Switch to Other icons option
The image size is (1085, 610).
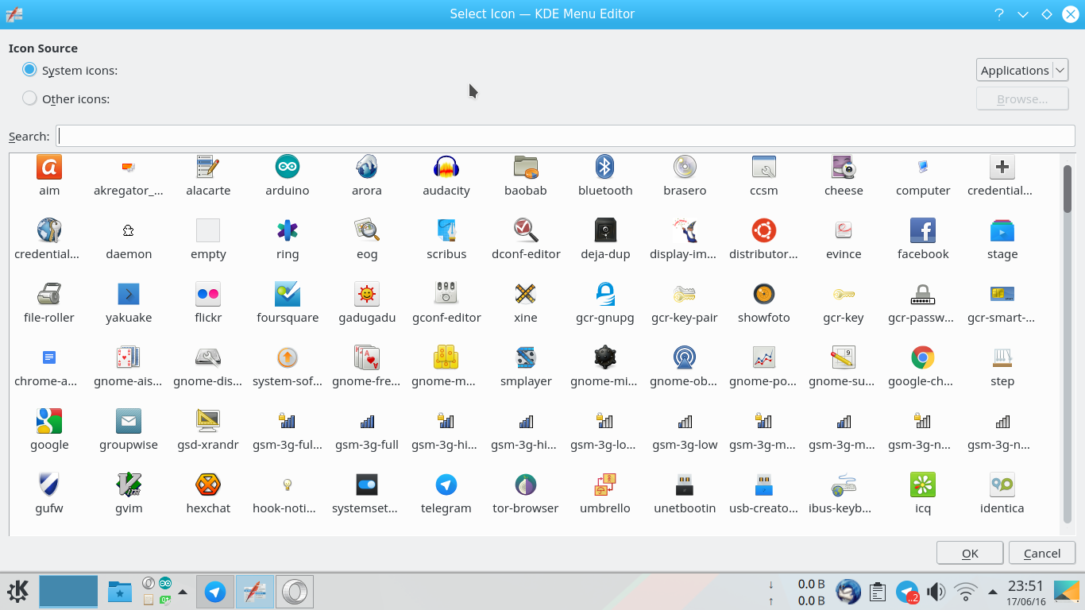pyautogui.click(x=29, y=98)
